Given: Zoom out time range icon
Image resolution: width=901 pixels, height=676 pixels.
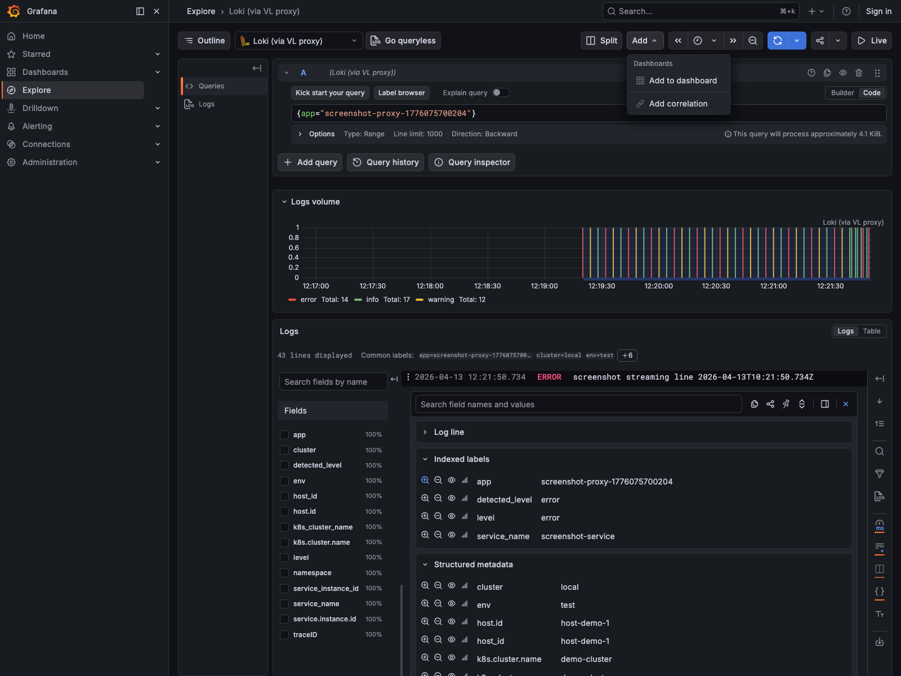Looking at the screenshot, I should (753, 41).
